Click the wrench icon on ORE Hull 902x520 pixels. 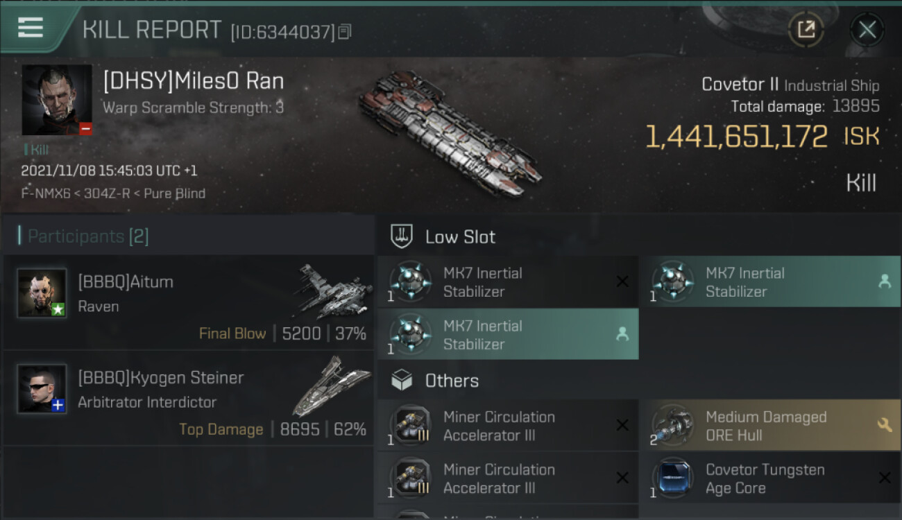[885, 425]
